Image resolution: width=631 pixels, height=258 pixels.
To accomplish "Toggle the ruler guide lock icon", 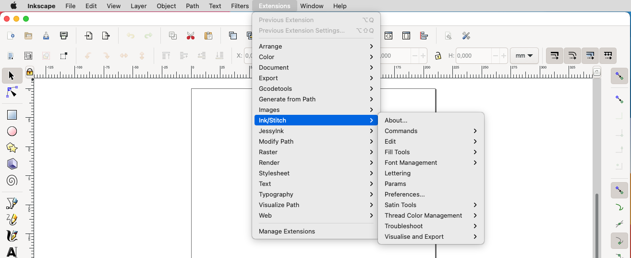I will [x=29, y=72].
